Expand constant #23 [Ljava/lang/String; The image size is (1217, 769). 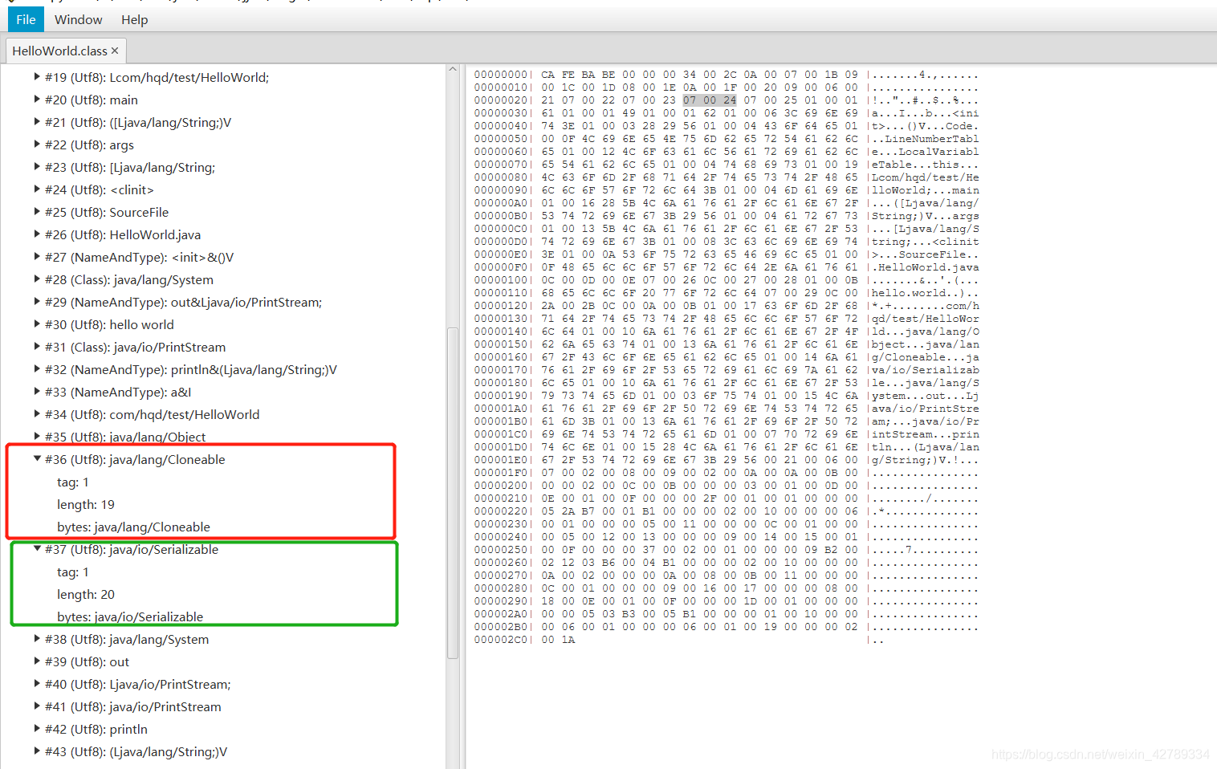pyautogui.click(x=37, y=167)
